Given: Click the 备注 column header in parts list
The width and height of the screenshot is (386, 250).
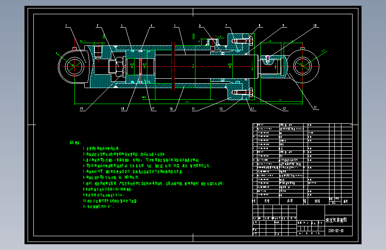Looking at the screenshot, I should (x=346, y=201).
